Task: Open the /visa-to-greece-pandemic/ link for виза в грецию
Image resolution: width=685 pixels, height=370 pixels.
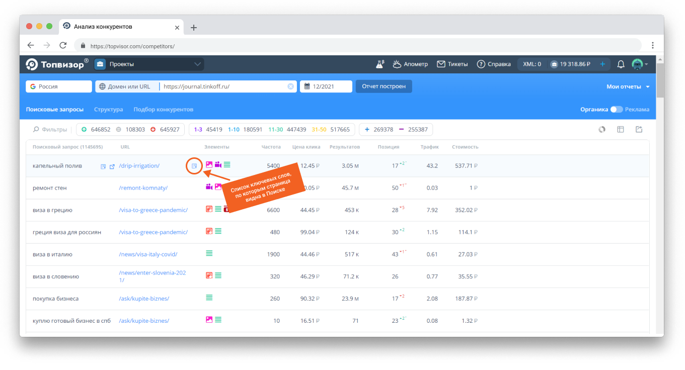Action: 153,210
